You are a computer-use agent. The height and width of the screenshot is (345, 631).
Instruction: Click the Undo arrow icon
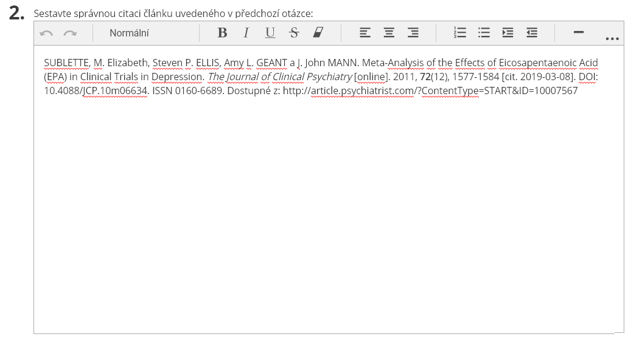46,33
